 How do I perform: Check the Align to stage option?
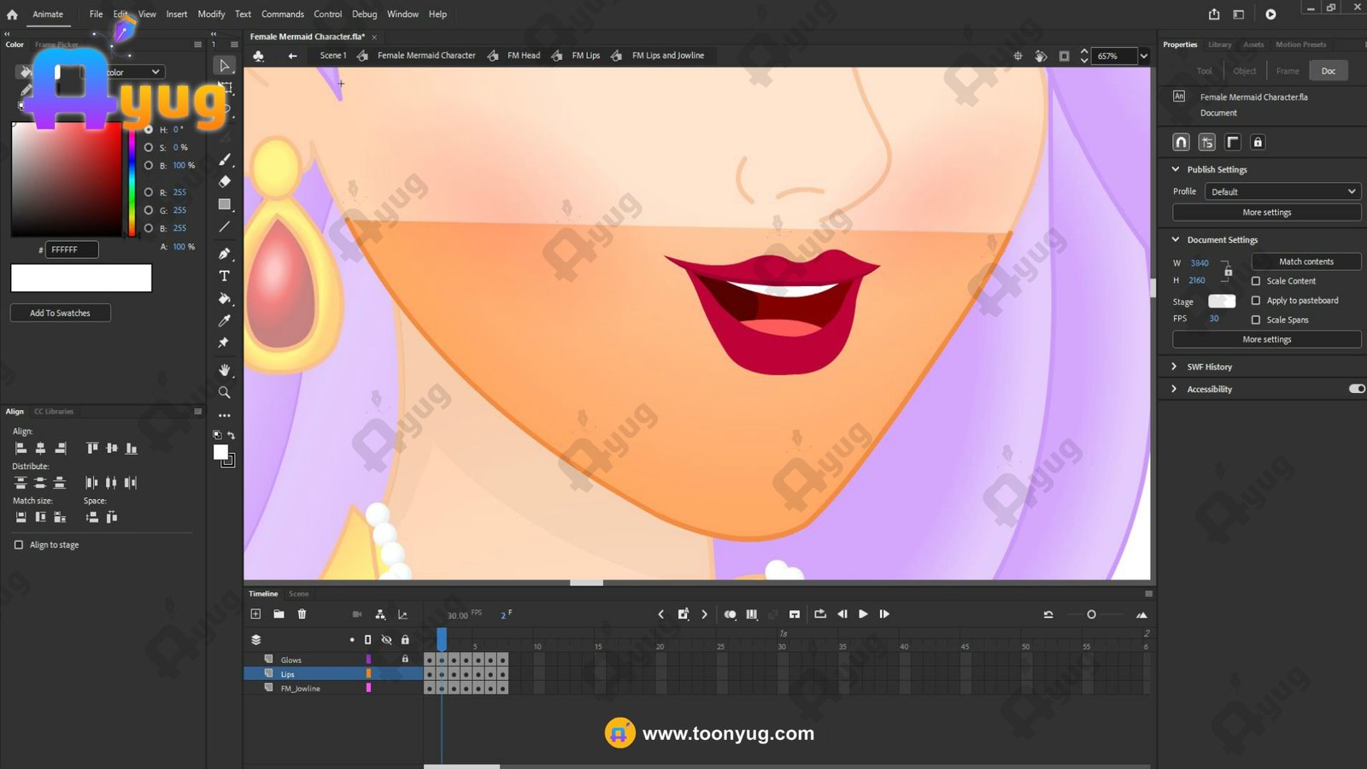[x=19, y=544]
